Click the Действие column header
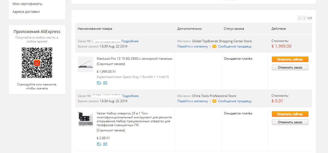The width and height of the screenshot is (328, 153). pos(279,29)
